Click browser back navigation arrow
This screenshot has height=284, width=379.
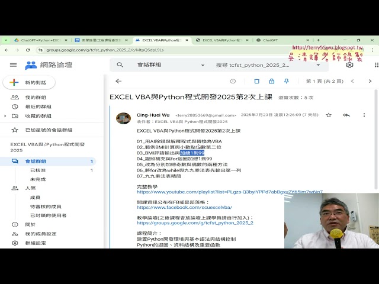7,50
